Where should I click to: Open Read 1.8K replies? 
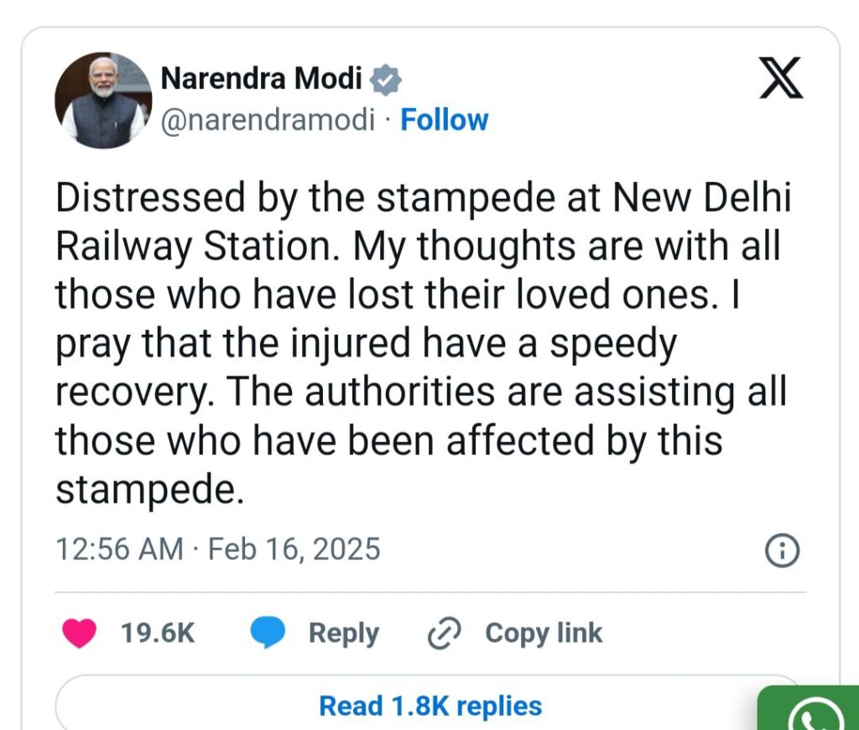pyautogui.click(x=430, y=706)
